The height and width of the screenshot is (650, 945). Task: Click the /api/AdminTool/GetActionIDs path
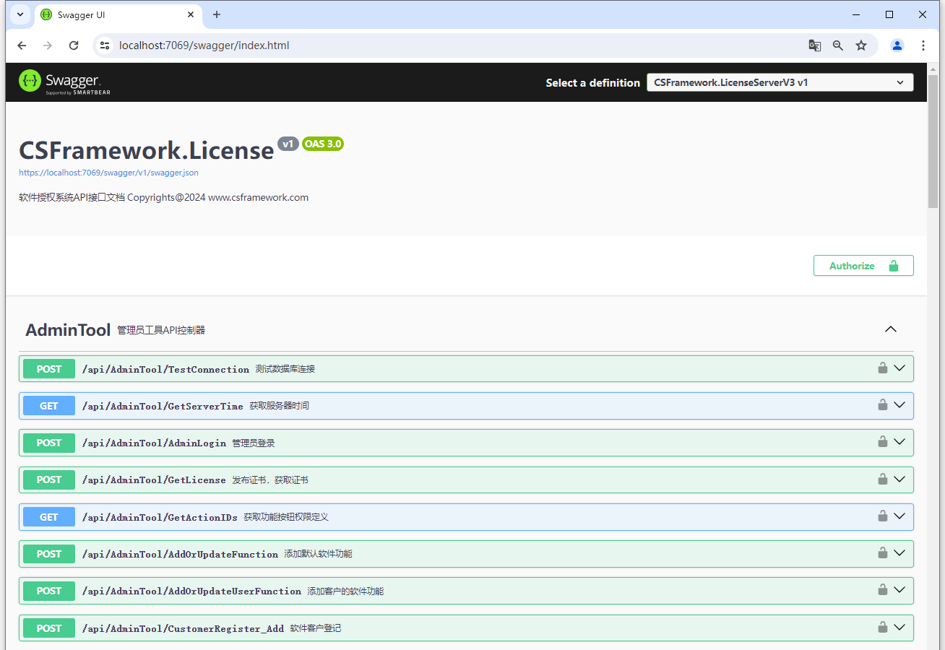(x=160, y=517)
